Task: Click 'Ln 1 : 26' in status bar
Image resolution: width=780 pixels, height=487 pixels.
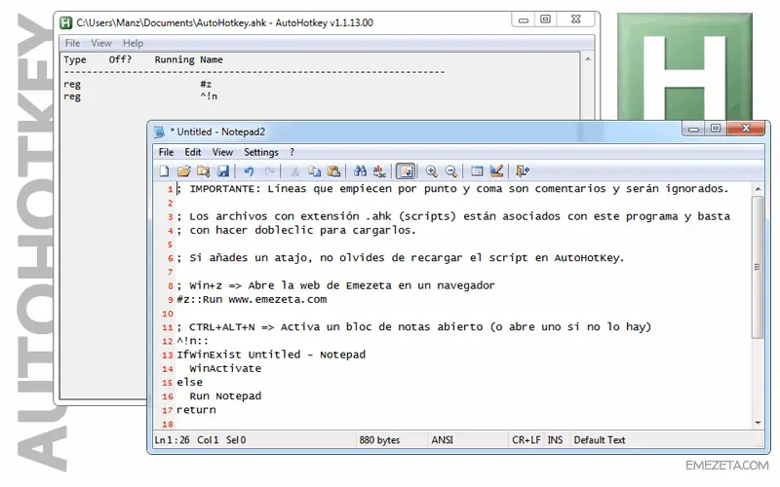Action: [173, 440]
